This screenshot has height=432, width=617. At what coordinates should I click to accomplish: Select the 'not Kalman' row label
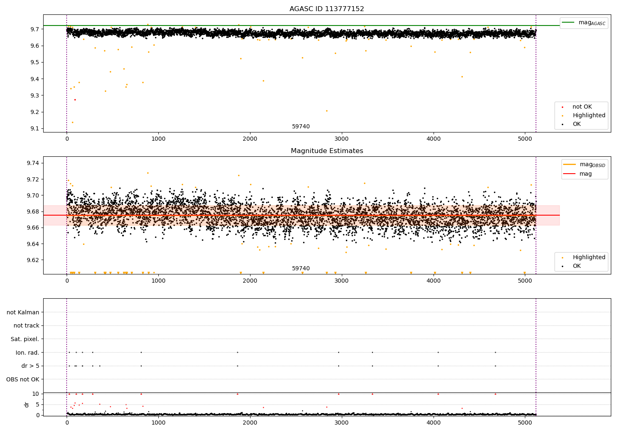23,312
